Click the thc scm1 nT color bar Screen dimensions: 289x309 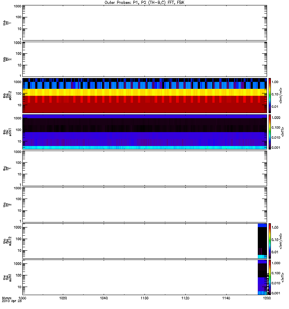coord(270,277)
